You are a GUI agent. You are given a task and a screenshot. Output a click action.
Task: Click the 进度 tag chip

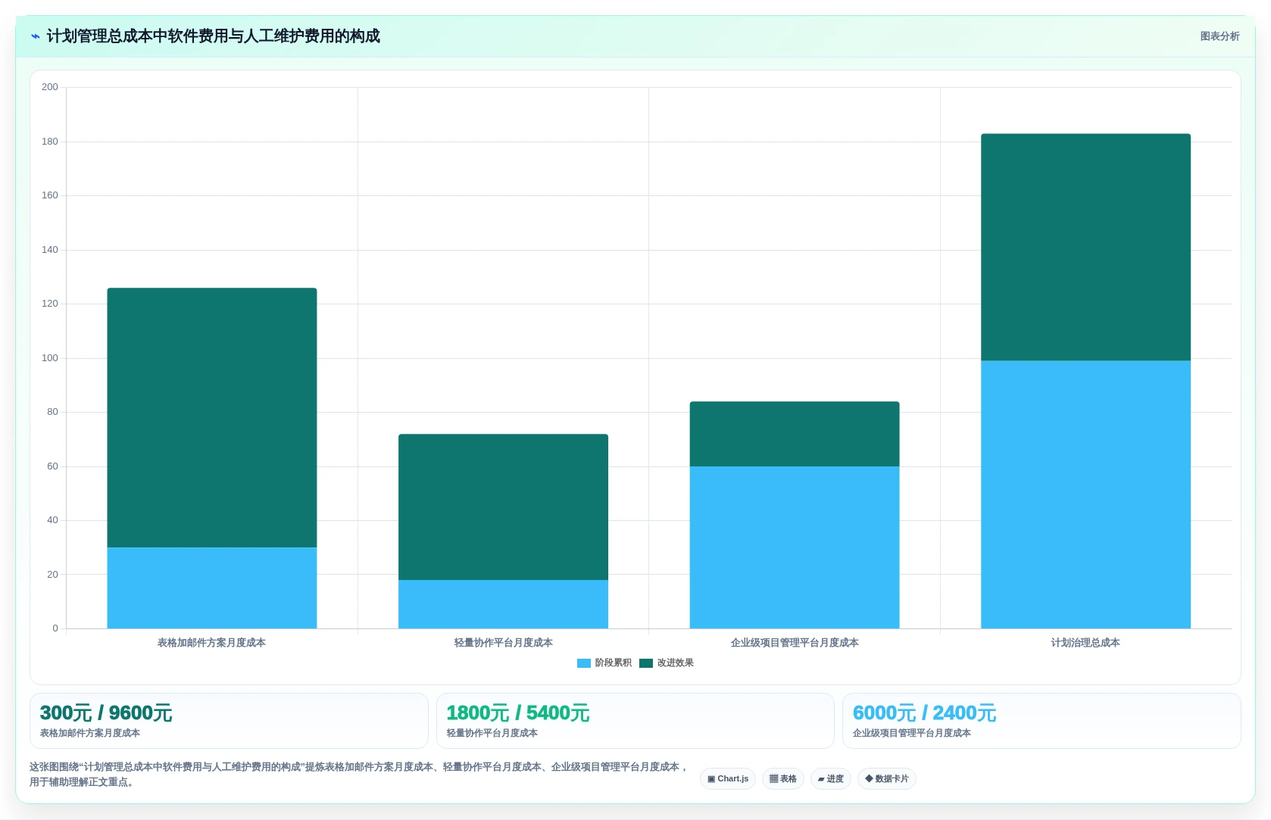831,778
